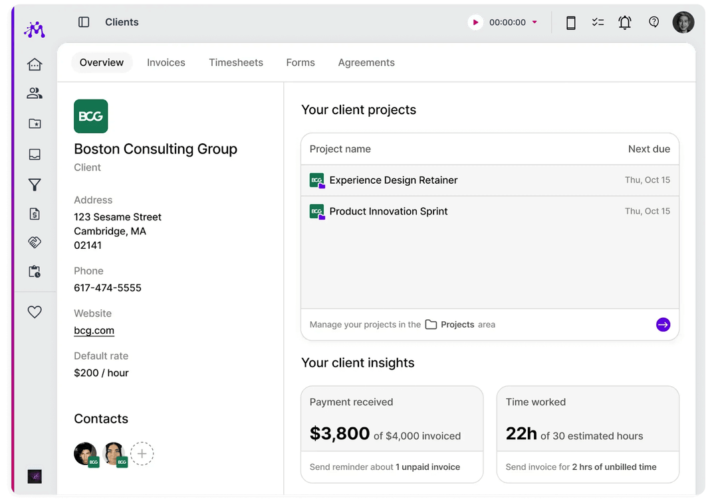Start the timer using the pink play button
This screenshot has height=499, width=718.
tap(475, 22)
